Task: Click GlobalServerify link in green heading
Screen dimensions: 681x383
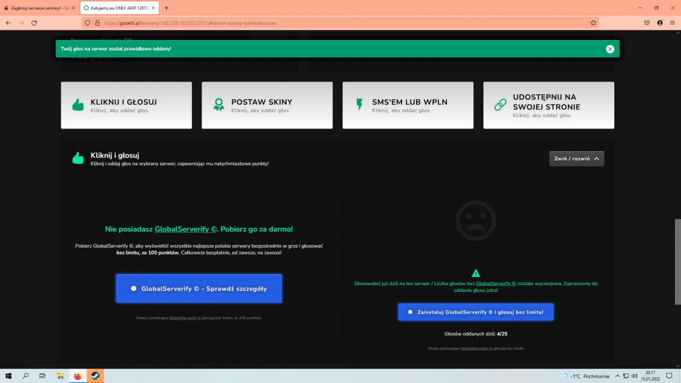Action: [x=186, y=229]
